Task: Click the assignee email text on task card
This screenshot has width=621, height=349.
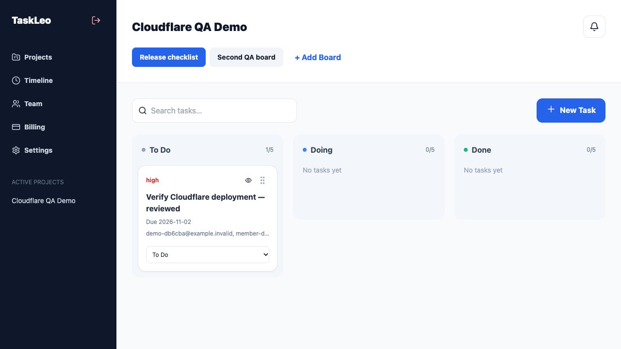Action: coord(208,234)
